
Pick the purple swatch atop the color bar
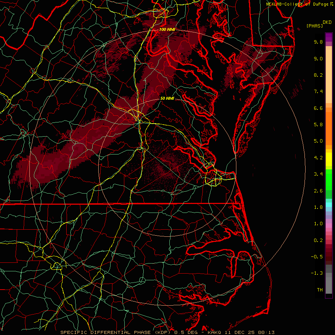(x=329, y=37)
